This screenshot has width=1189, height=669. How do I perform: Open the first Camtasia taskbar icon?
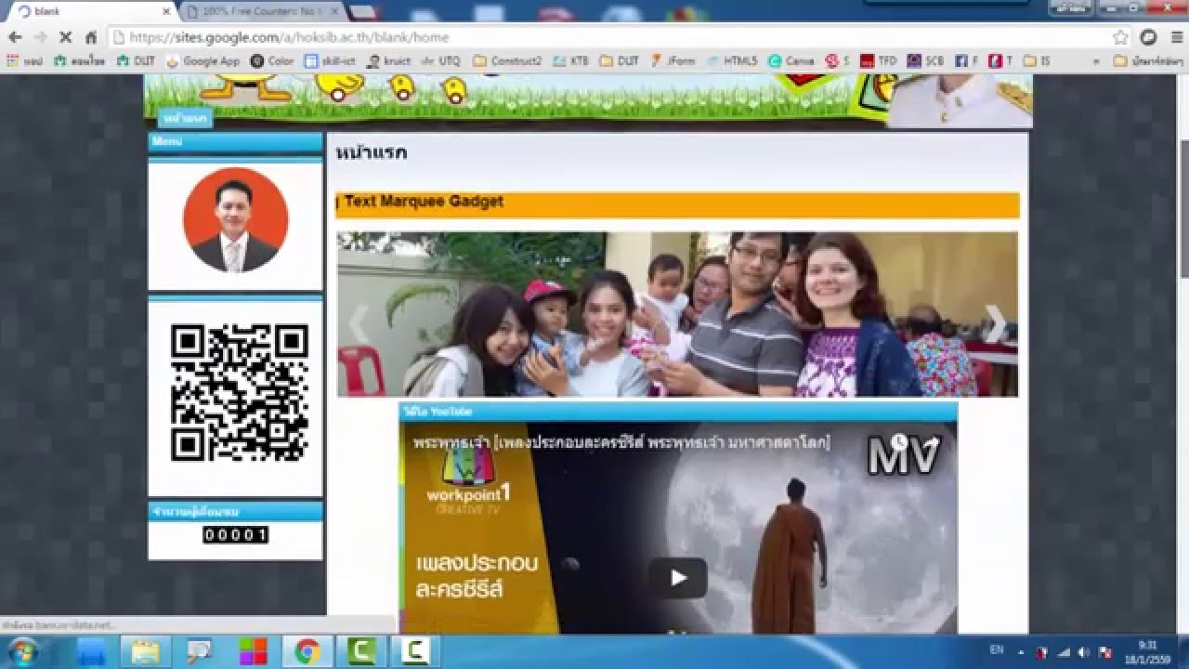pos(360,651)
